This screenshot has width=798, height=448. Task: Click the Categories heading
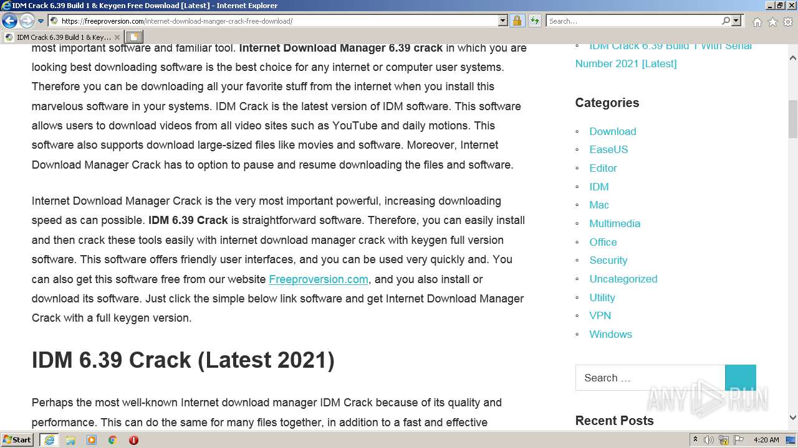click(607, 103)
